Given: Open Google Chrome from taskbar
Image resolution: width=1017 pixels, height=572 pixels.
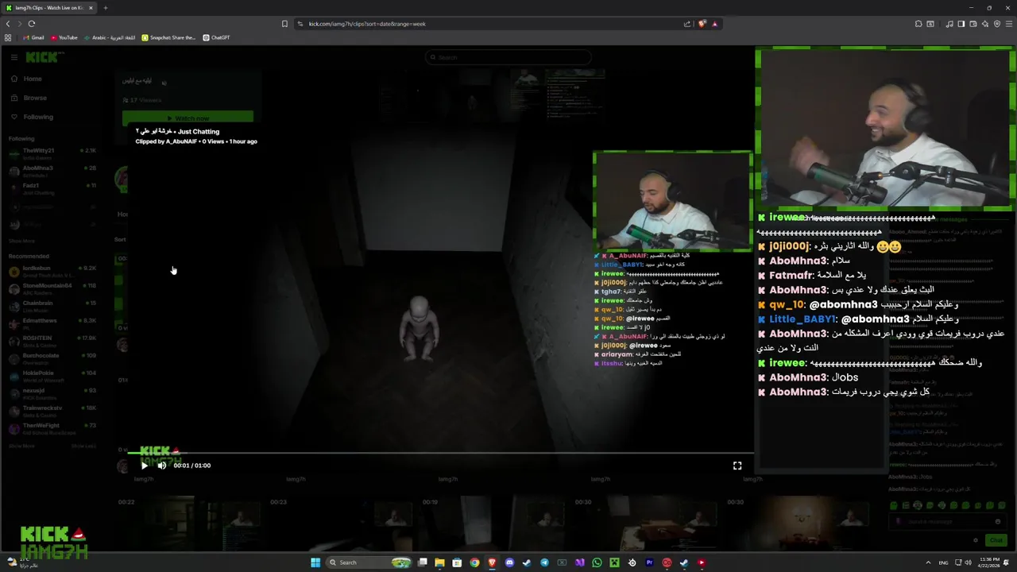Looking at the screenshot, I should point(474,562).
